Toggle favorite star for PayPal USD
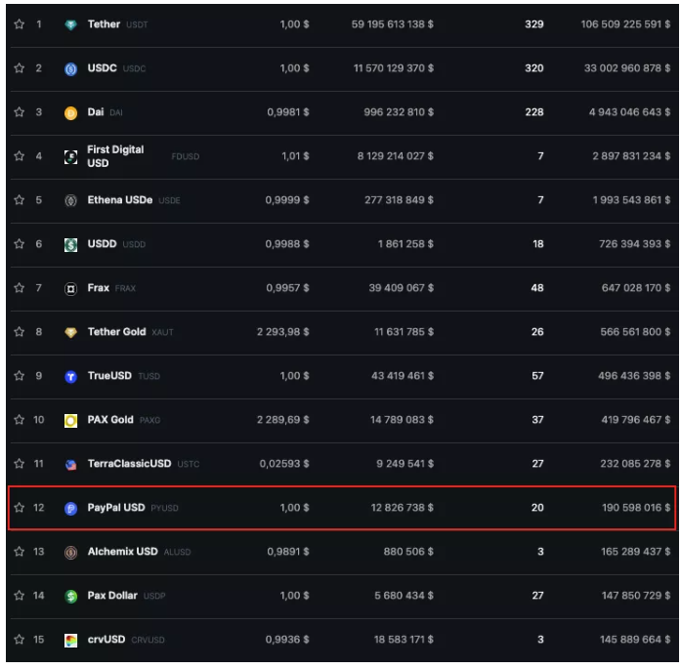This screenshot has width=681, height=669. pyautogui.click(x=18, y=508)
